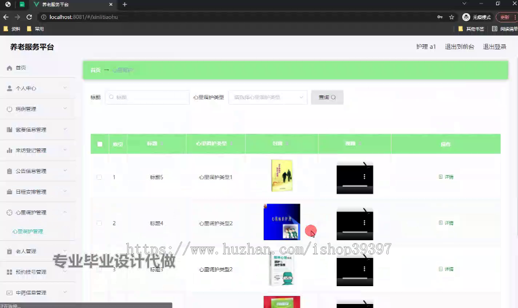The width and height of the screenshot is (518, 308).
Task: Click the 个人中心 person icon
Action: pyautogui.click(x=9, y=88)
